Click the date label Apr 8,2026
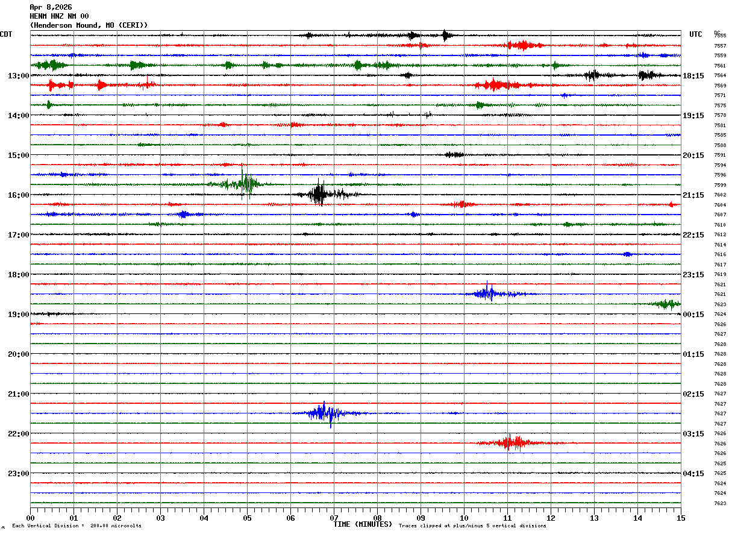This screenshot has height=534, width=729. coord(51,7)
